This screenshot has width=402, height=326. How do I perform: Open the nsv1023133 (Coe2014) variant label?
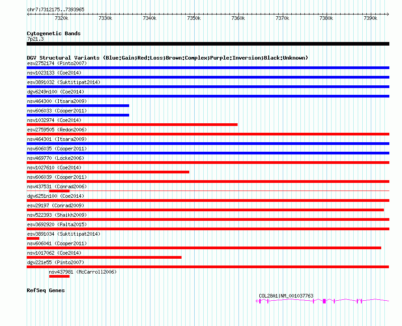click(x=54, y=73)
